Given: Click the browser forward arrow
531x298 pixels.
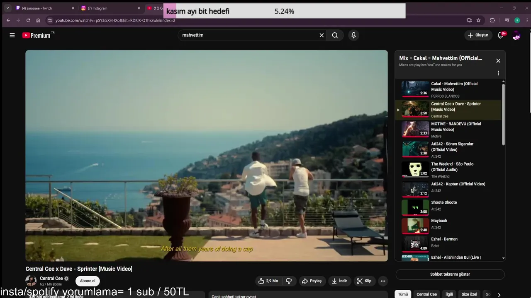Looking at the screenshot, I should [18, 20].
